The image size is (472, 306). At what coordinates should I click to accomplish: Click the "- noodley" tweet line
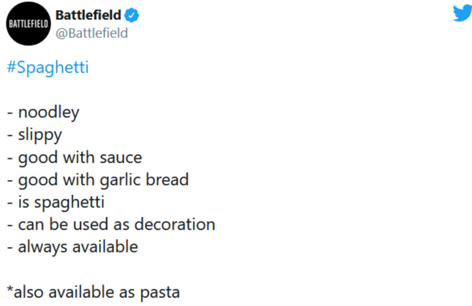[43, 113]
